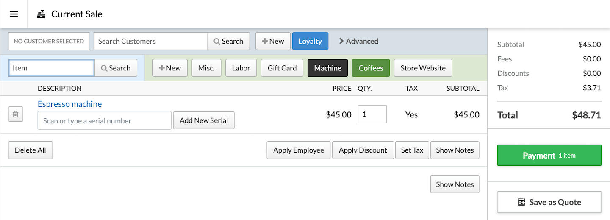610x220 pixels.
Task: Click the Set Tax button
Action: [x=412, y=150]
